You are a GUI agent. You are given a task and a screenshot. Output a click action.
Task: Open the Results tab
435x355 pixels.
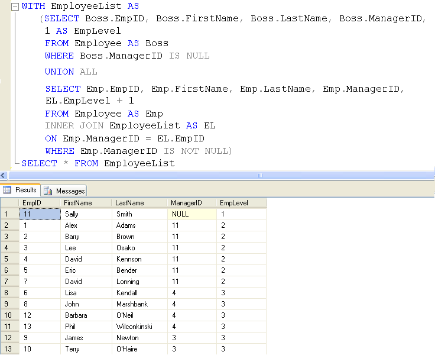pyautogui.click(x=20, y=190)
